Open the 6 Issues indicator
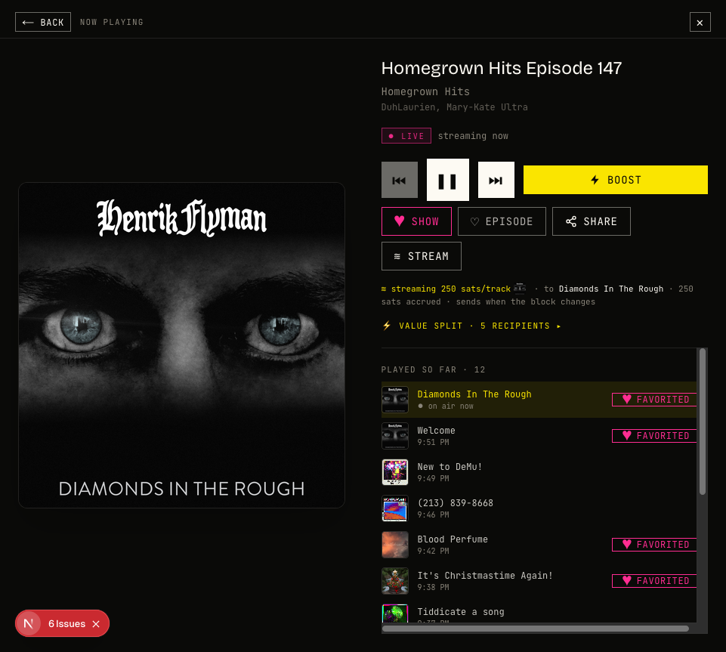This screenshot has height=652, width=726. coord(66,624)
